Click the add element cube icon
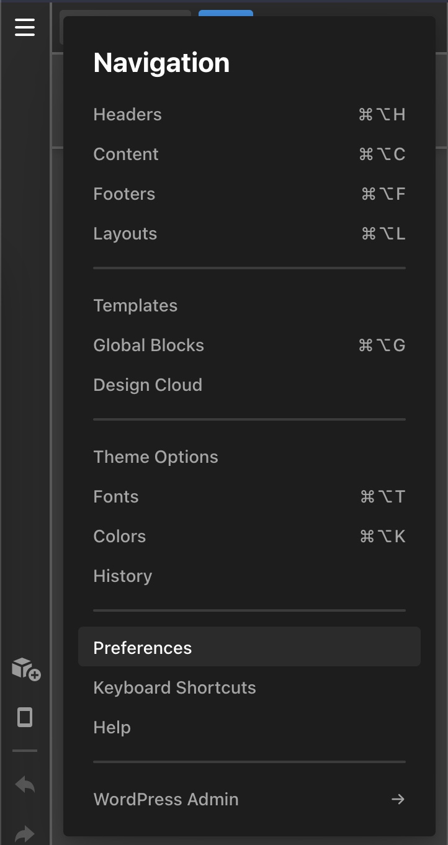The height and width of the screenshot is (845, 448). pyautogui.click(x=26, y=669)
